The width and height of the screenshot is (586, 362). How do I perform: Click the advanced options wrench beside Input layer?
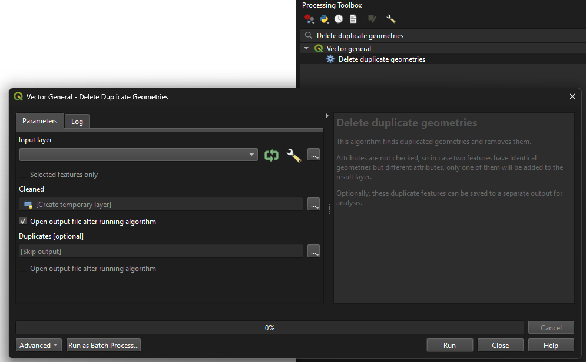293,155
